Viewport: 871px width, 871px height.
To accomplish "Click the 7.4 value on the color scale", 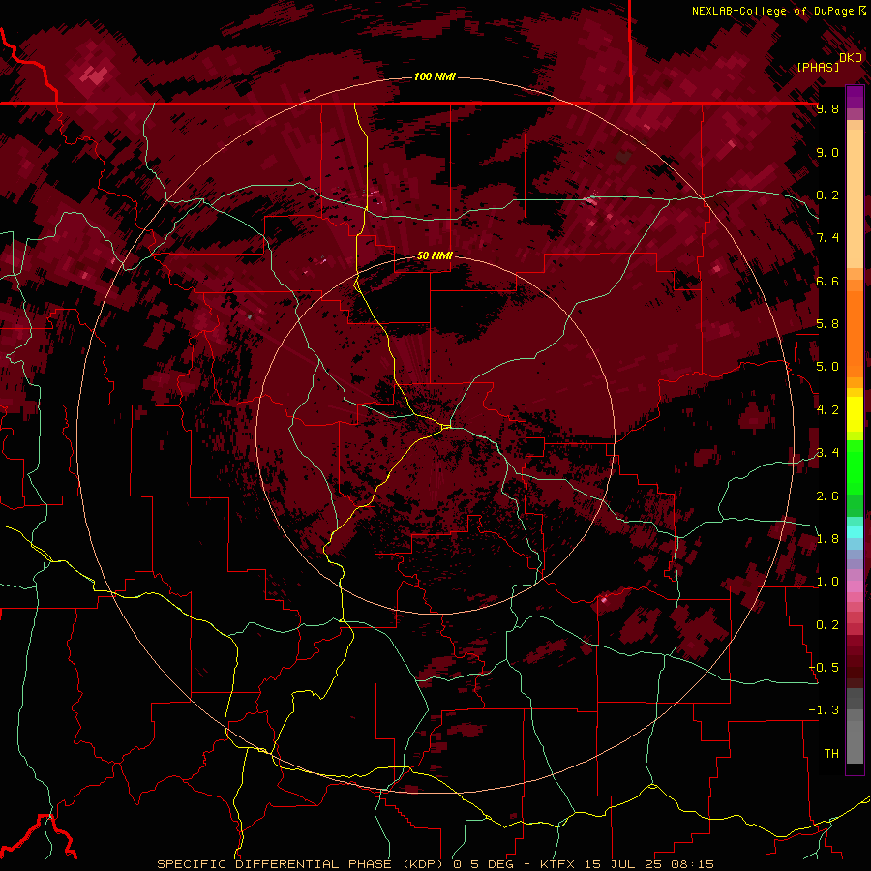I will (827, 238).
